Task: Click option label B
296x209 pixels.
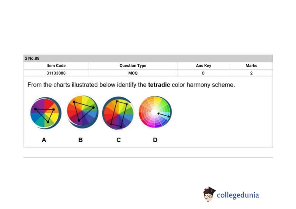Action: (x=81, y=140)
